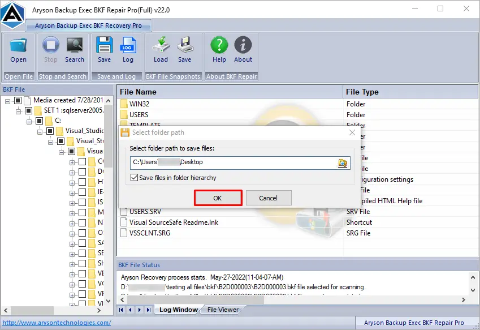The width and height of the screenshot is (480, 330).
Task: Expand the folder node labeled SA
Action: 72,244
